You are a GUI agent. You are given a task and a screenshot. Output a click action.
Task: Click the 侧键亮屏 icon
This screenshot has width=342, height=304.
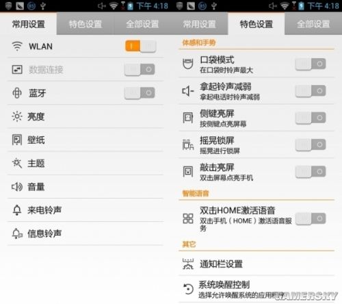188,118
